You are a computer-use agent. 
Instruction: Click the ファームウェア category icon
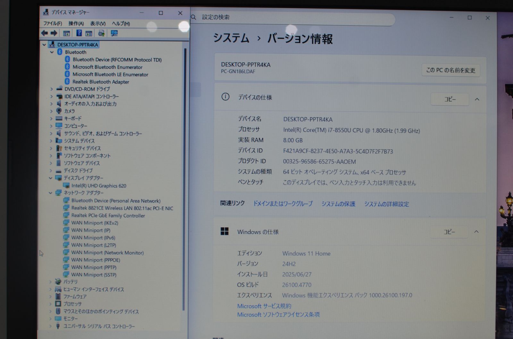[x=58, y=296]
